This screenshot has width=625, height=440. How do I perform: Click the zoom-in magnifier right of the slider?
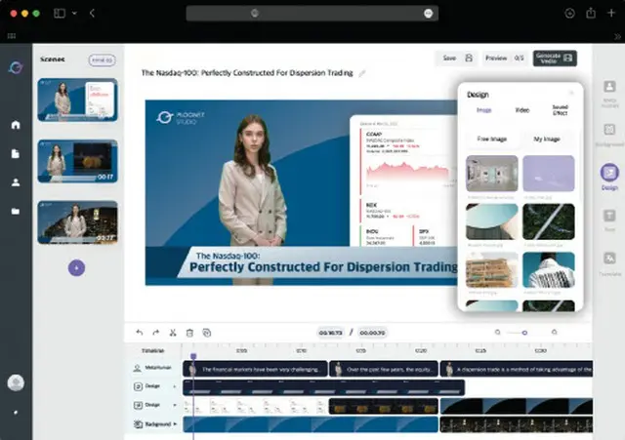pyautogui.click(x=554, y=332)
